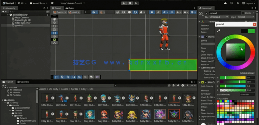Toggle scene lighting bulb button
259x125 pixels.
[158, 12]
